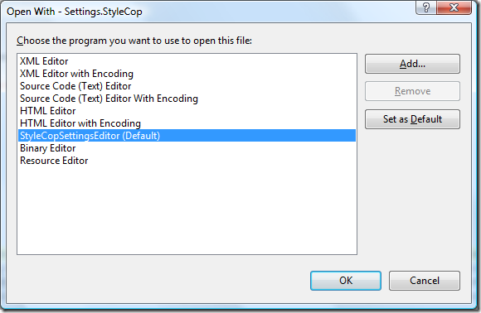Image resolution: width=481 pixels, height=313 pixels.
Task: Click the Add... button
Action: [412, 64]
